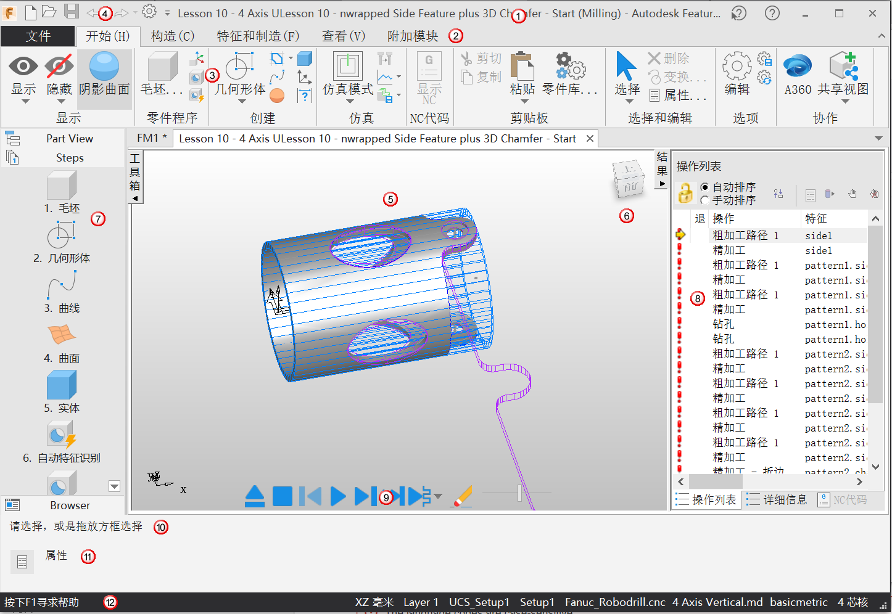The width and height of the screenshot is (892, 614).
Task: Open the 共享视图 dropdown arrow
Action: (x=845, y=102)
